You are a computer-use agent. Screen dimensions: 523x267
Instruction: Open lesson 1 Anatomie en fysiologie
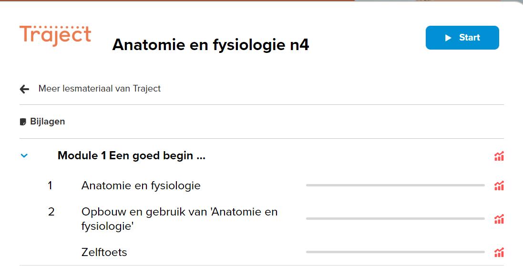[141, 185]
